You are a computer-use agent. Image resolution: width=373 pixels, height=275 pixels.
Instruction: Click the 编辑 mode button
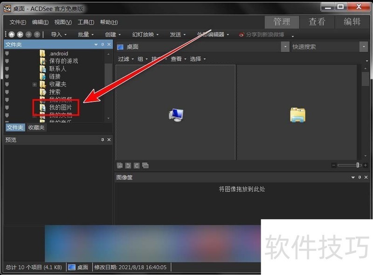352,21
